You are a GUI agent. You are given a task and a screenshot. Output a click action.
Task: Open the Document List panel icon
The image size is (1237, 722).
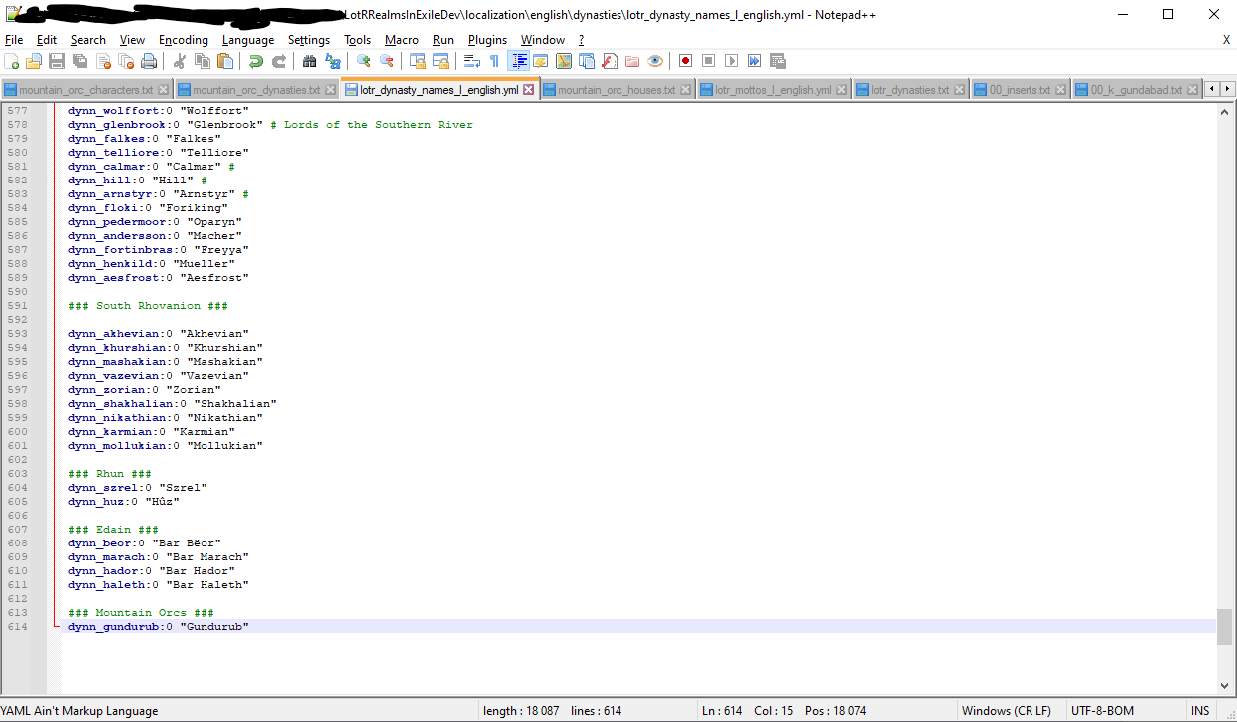coord(587,61)
